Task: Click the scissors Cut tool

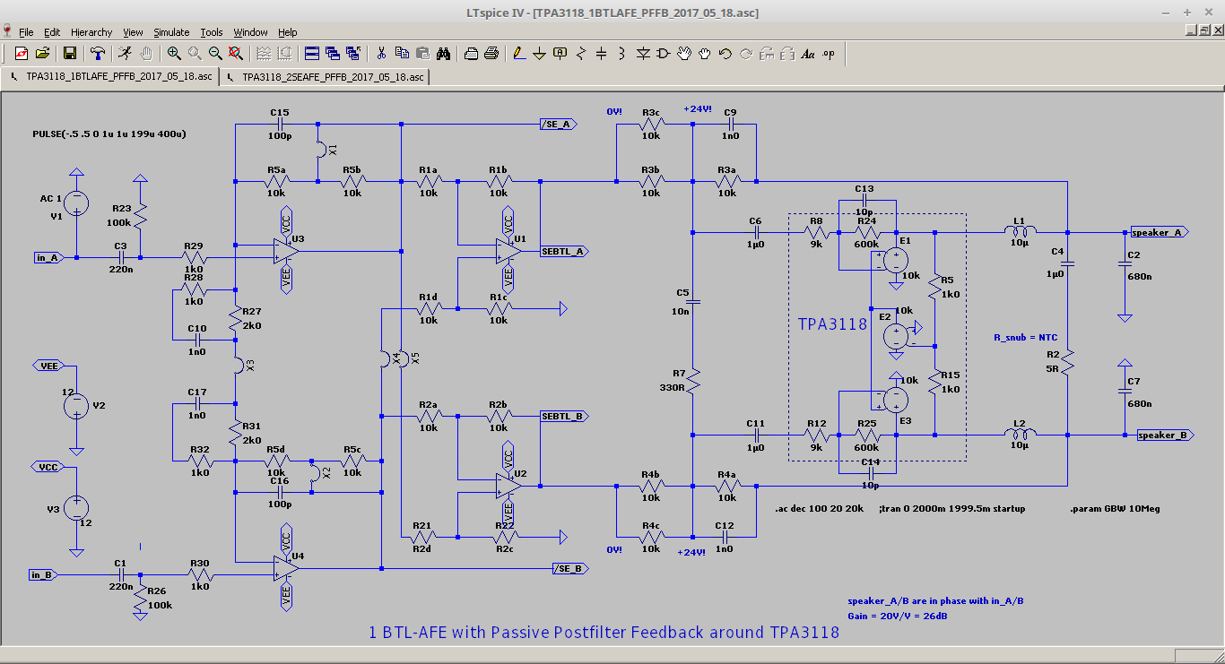Action: tap(381, 54)
